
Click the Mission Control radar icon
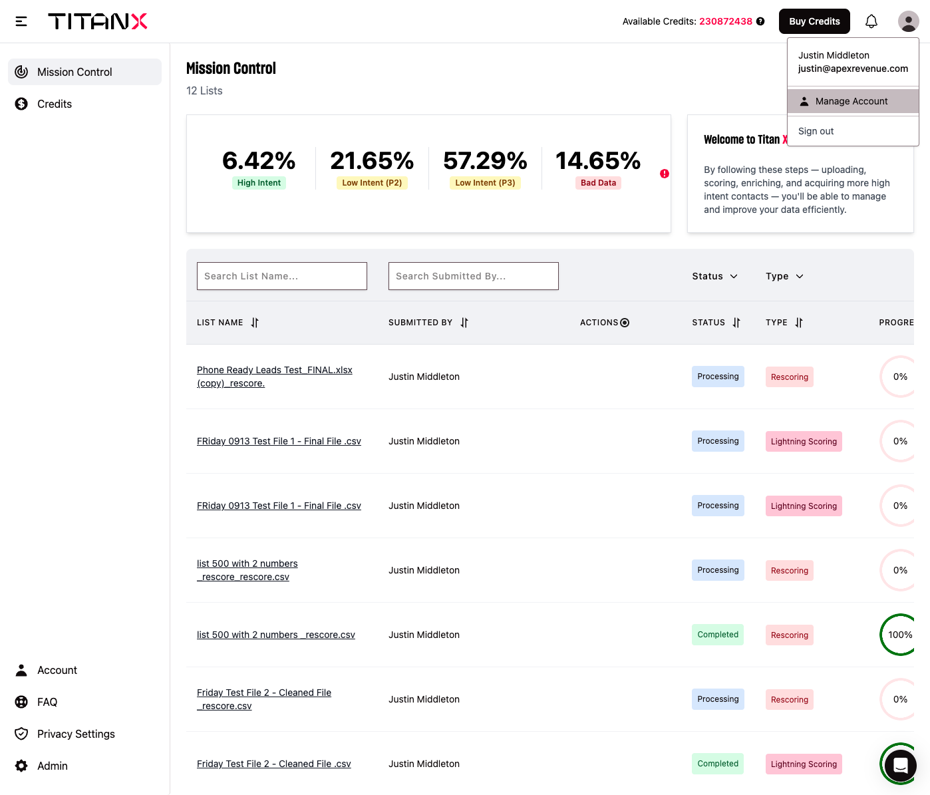tap(21, 72)
